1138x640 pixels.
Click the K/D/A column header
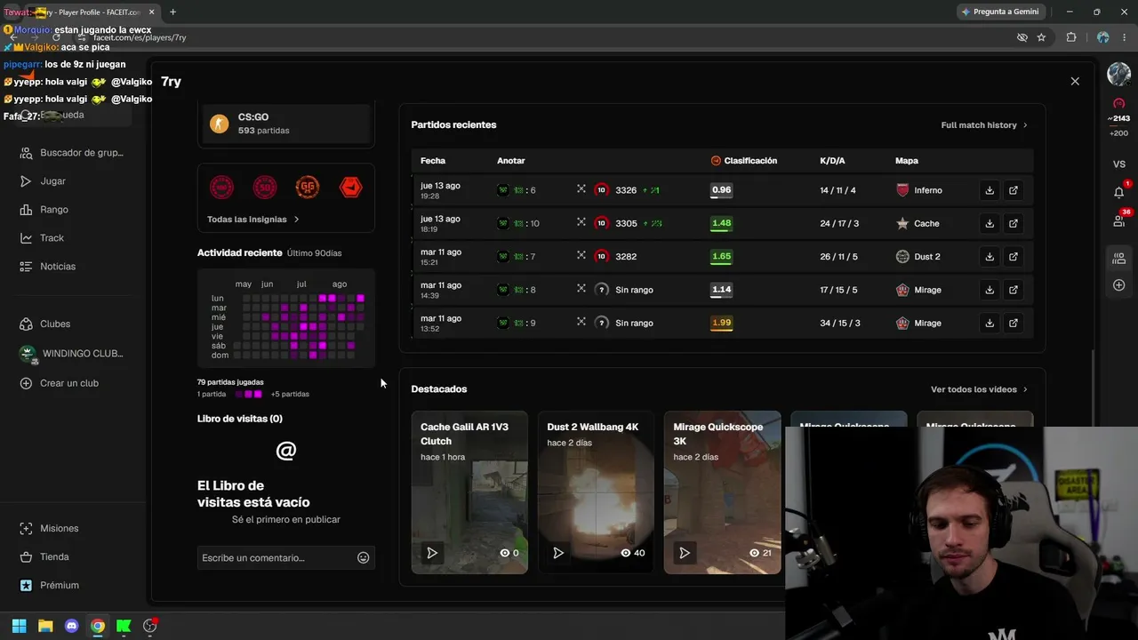(x=832, y=161)
